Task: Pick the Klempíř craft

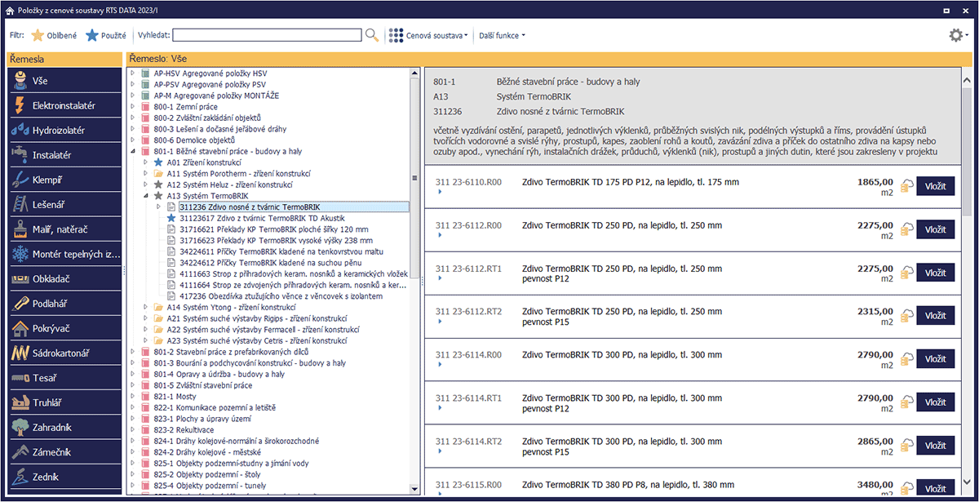Action: [x=65, y=180]
